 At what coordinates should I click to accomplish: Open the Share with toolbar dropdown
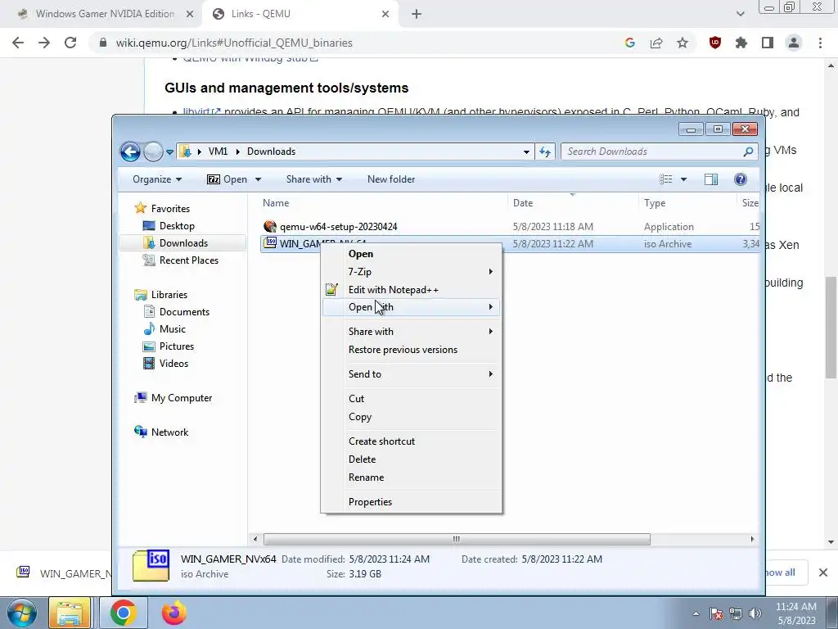[313, 179]
